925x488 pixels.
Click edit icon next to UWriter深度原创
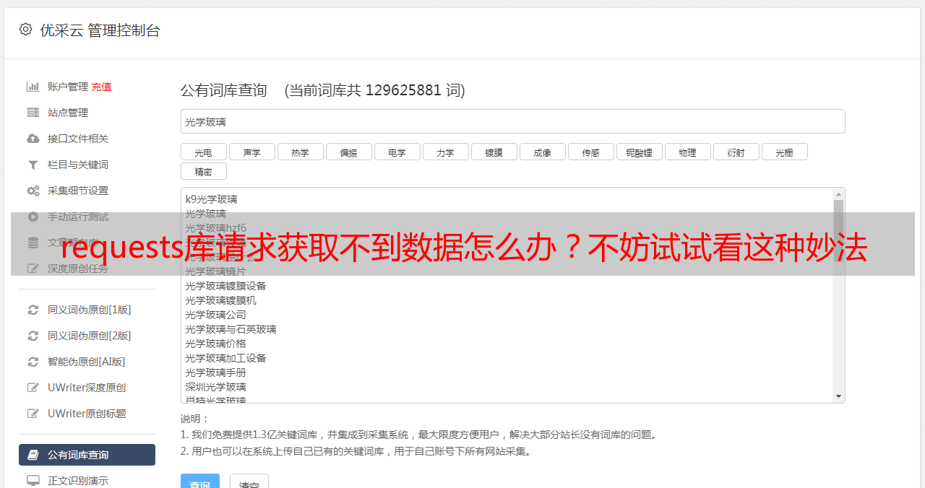pos(33,388)
